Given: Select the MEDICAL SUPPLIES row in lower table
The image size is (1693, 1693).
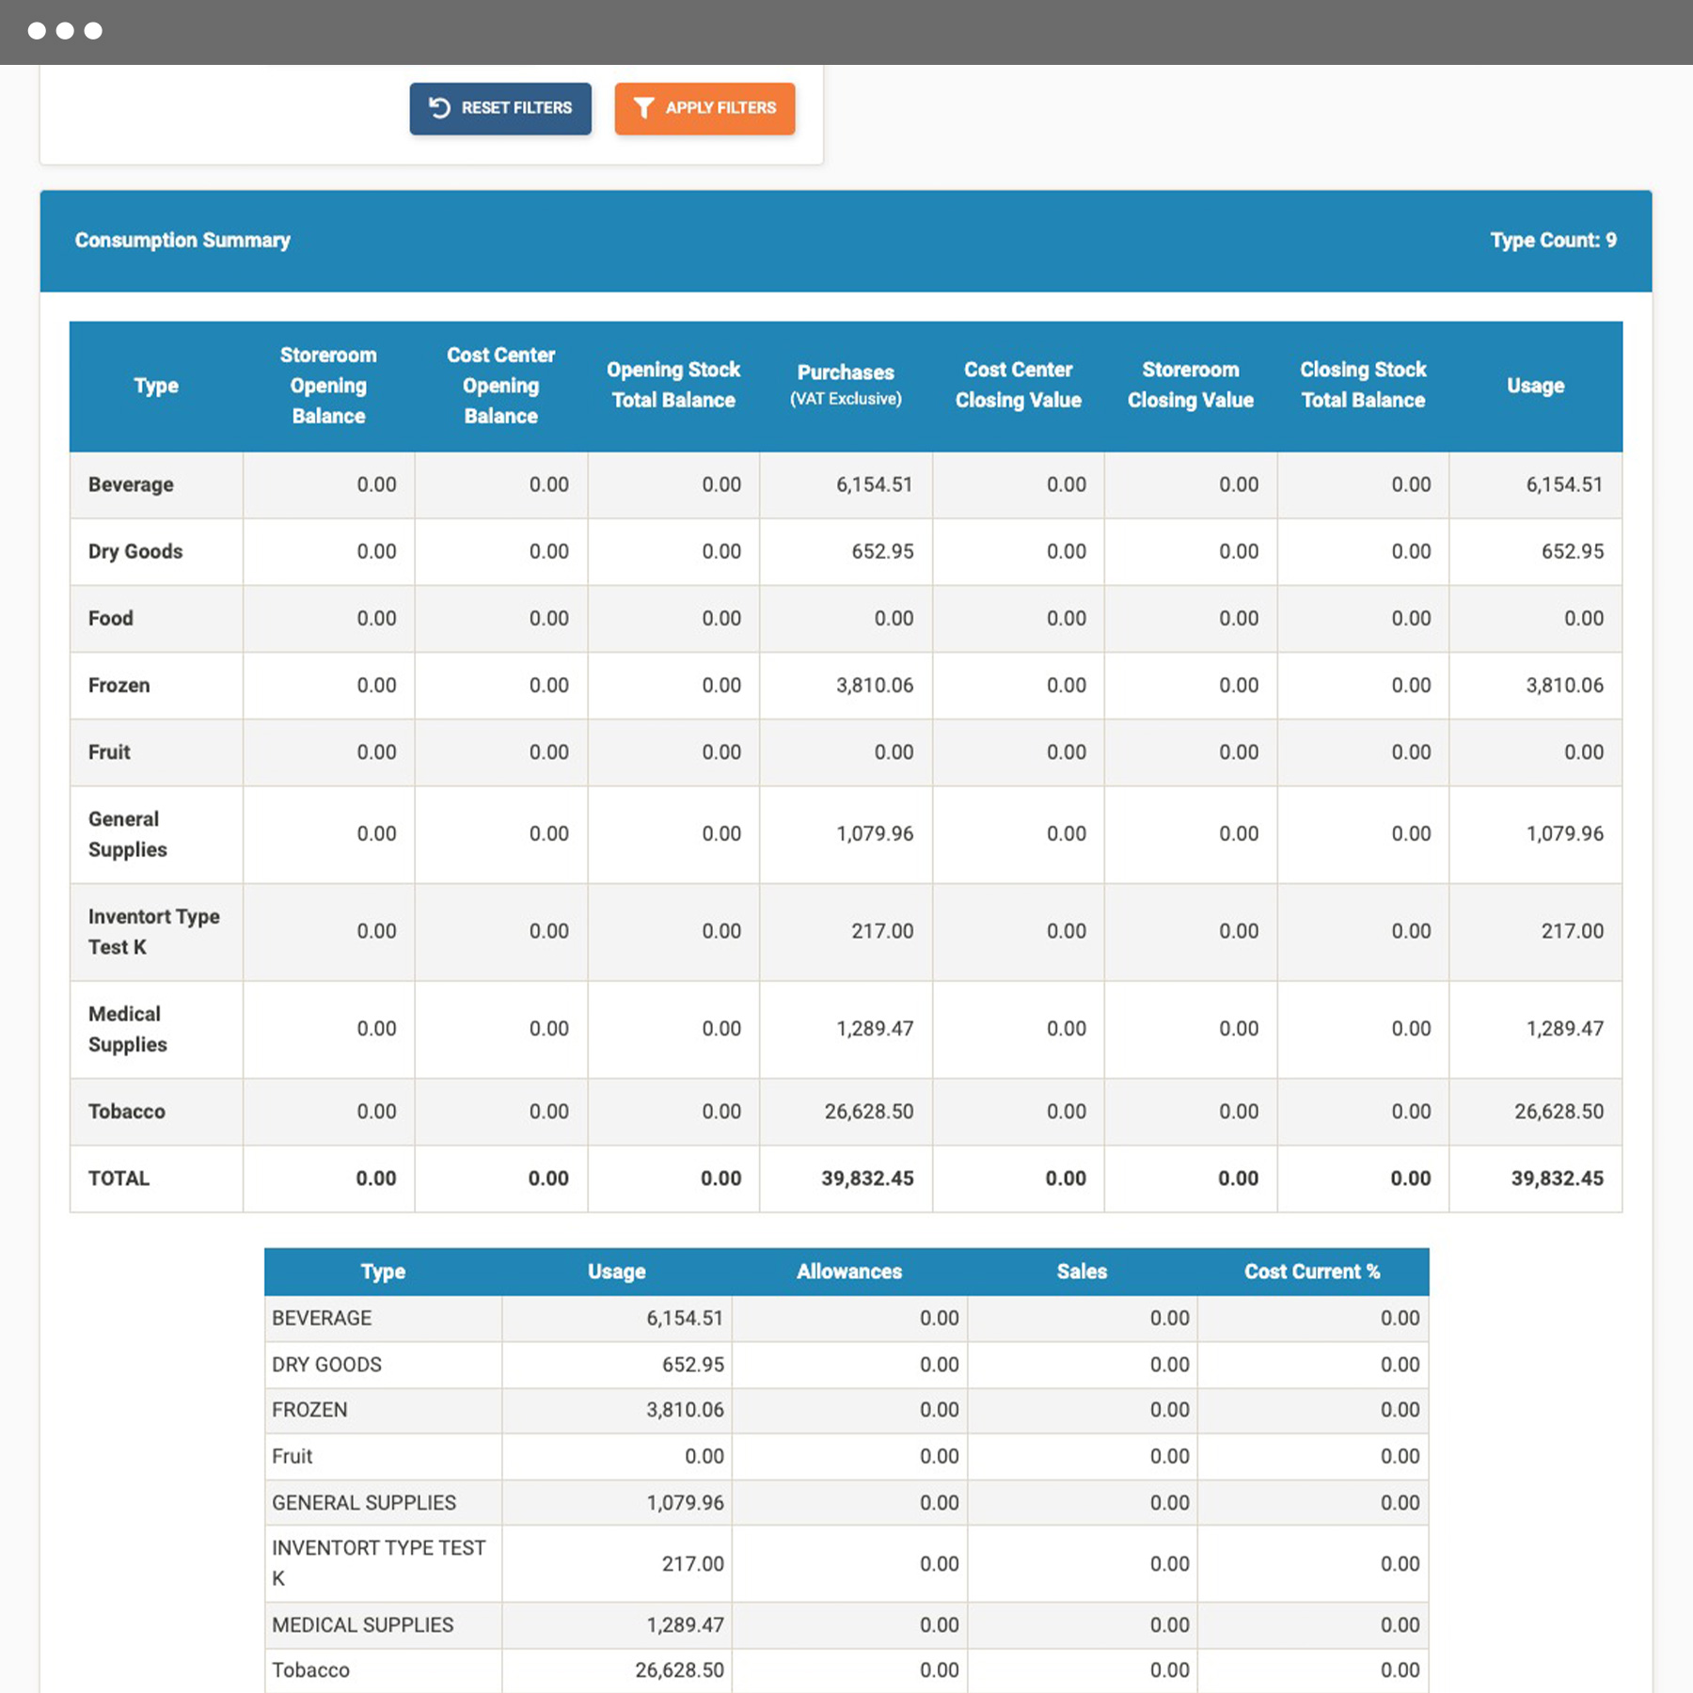Looking at the screenshot, I should coord(362,1624).
